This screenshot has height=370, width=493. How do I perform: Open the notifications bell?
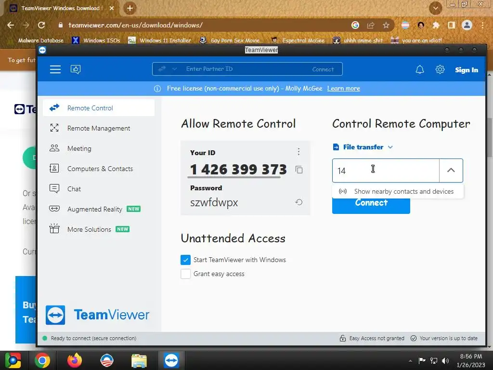[420, 69]
